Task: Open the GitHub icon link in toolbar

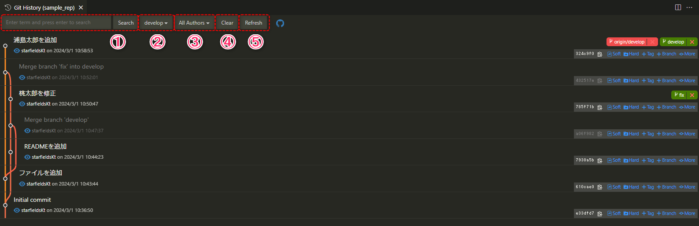Action: [280, 23]
